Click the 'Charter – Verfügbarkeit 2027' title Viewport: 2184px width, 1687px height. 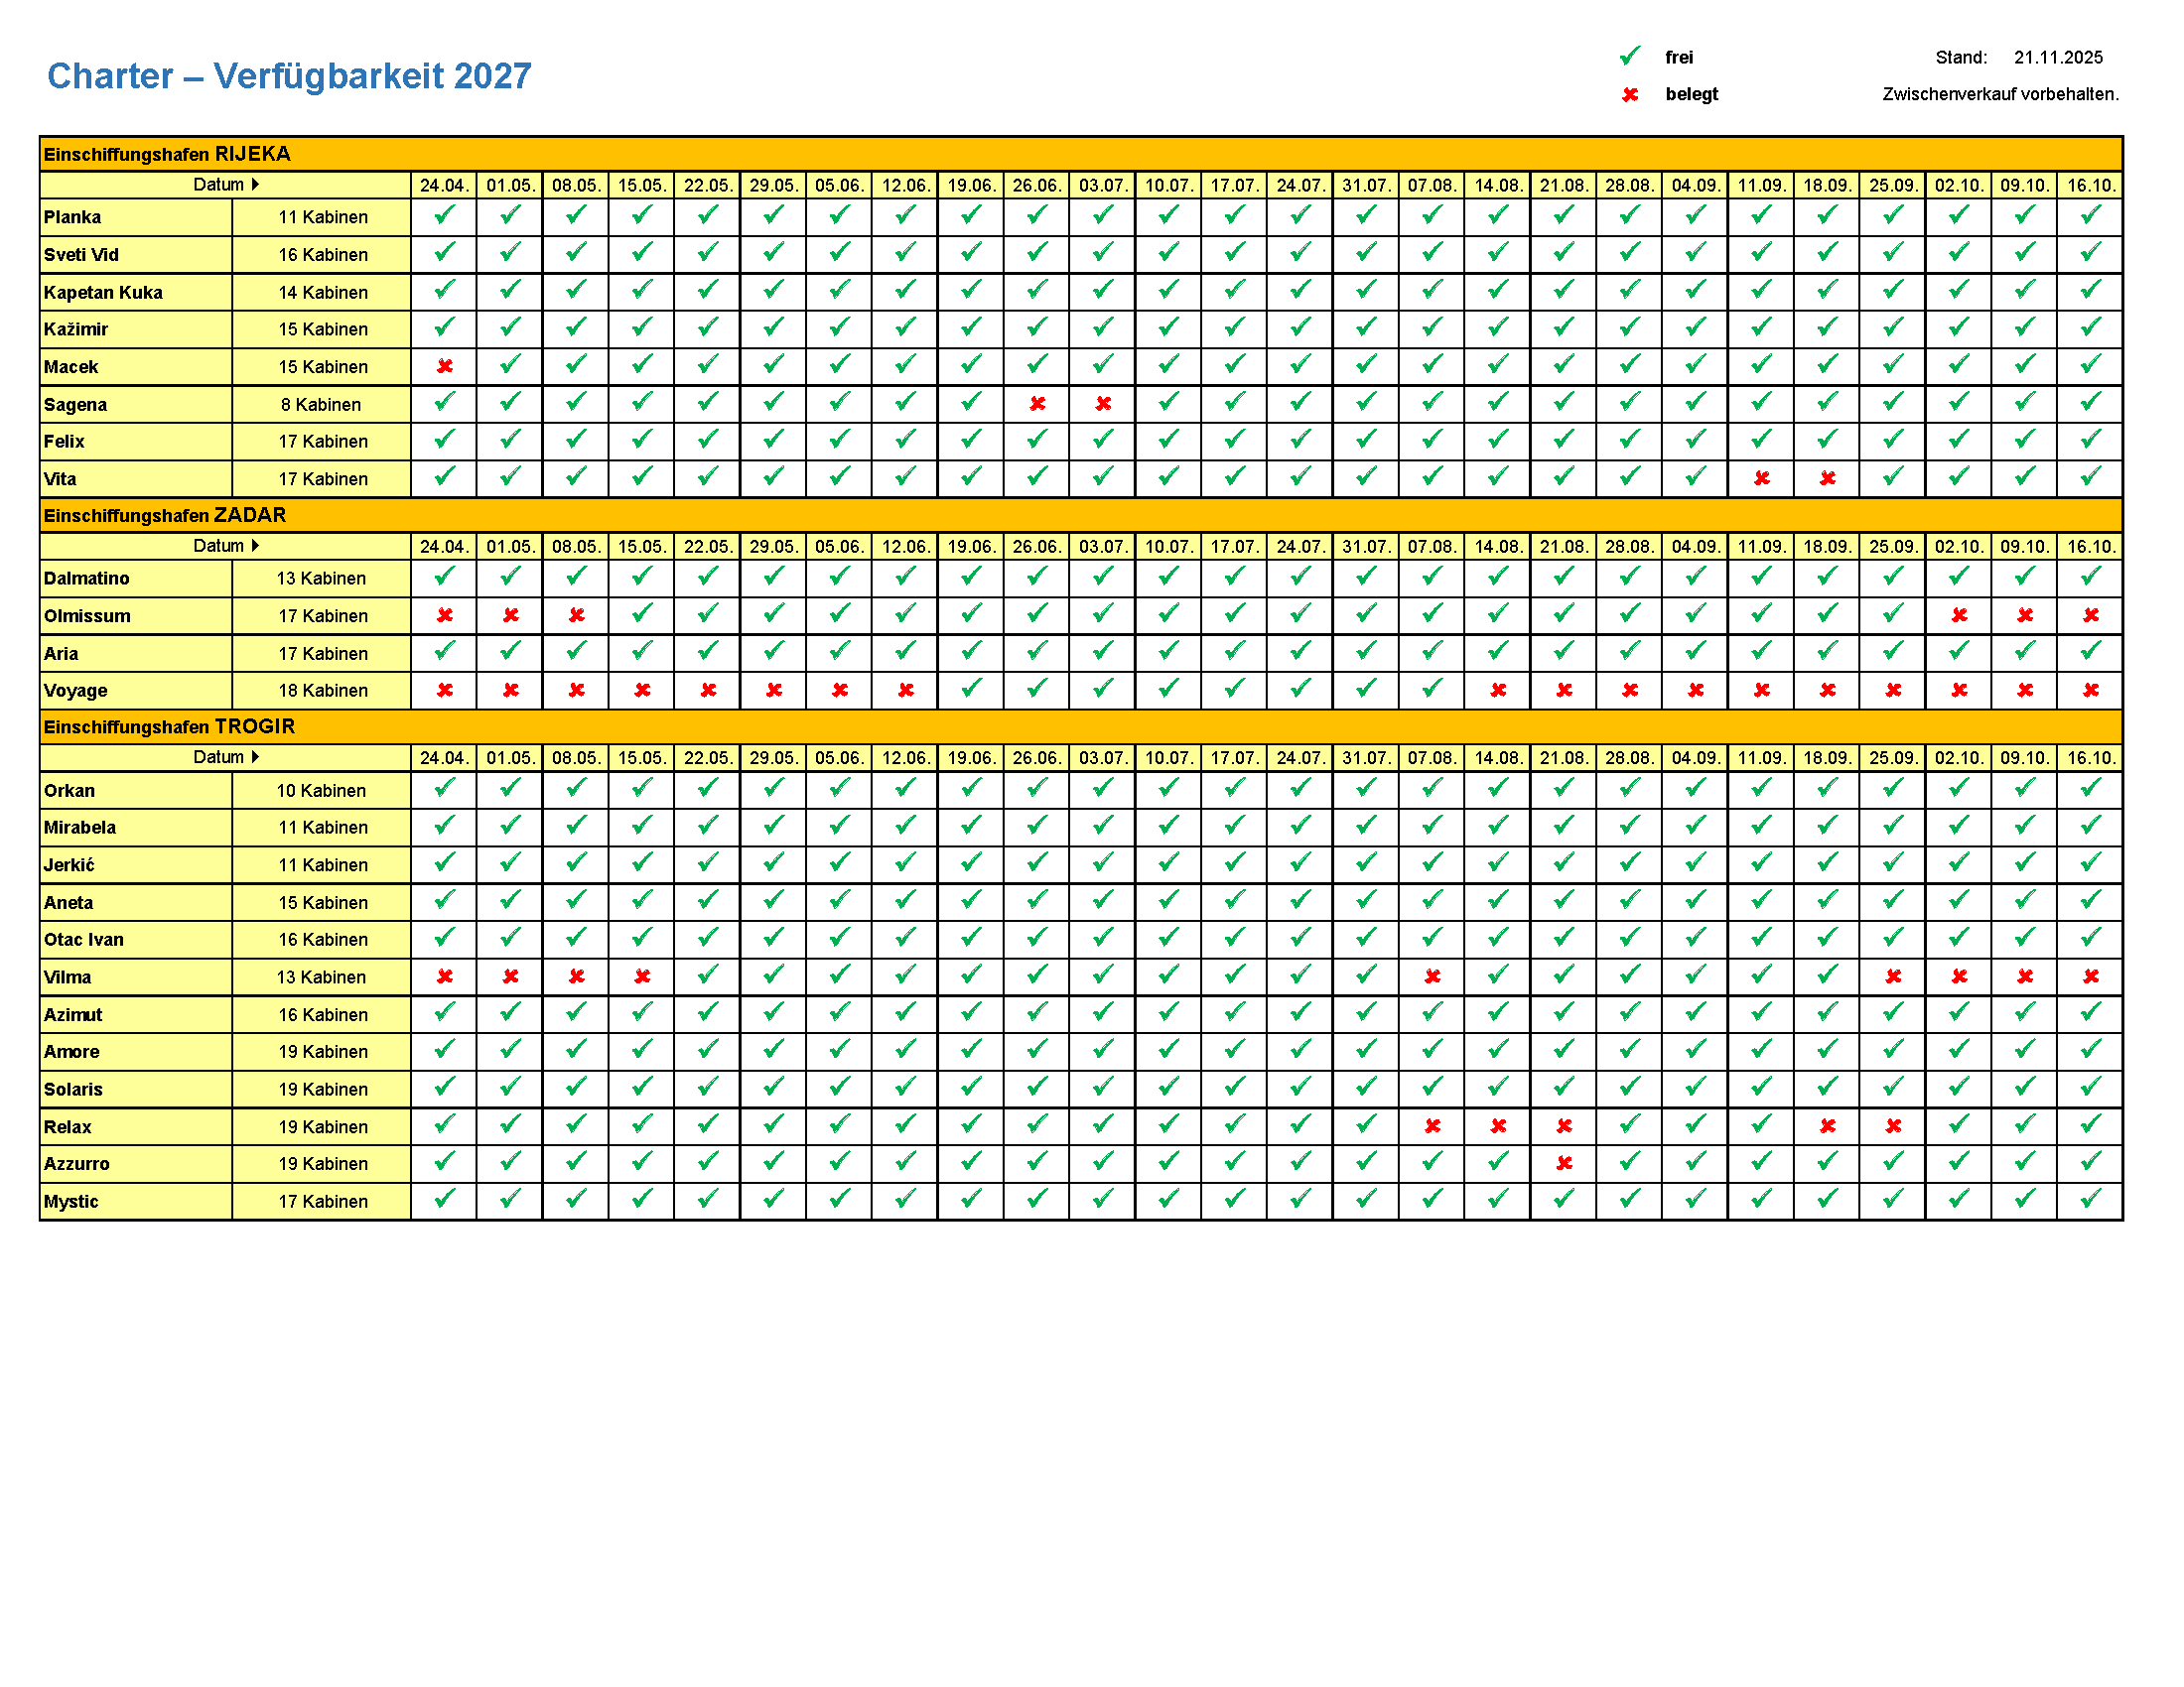coord(289,76)
